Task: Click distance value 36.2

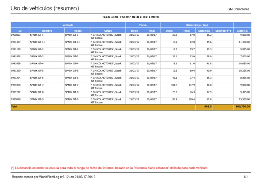Action: [209, 35]
